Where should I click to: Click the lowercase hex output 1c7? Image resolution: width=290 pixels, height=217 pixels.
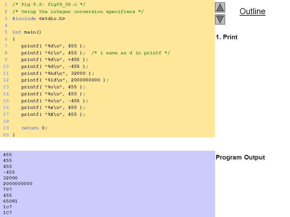pyautogui.click(x=7, y=207)
